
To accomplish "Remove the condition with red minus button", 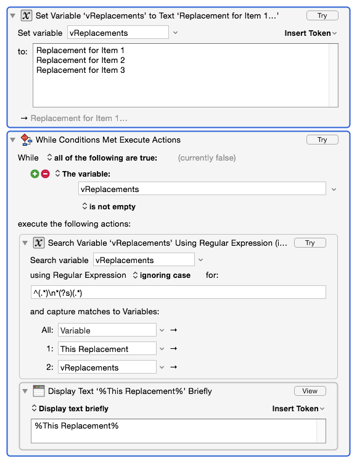I will [x=45, y=174].
